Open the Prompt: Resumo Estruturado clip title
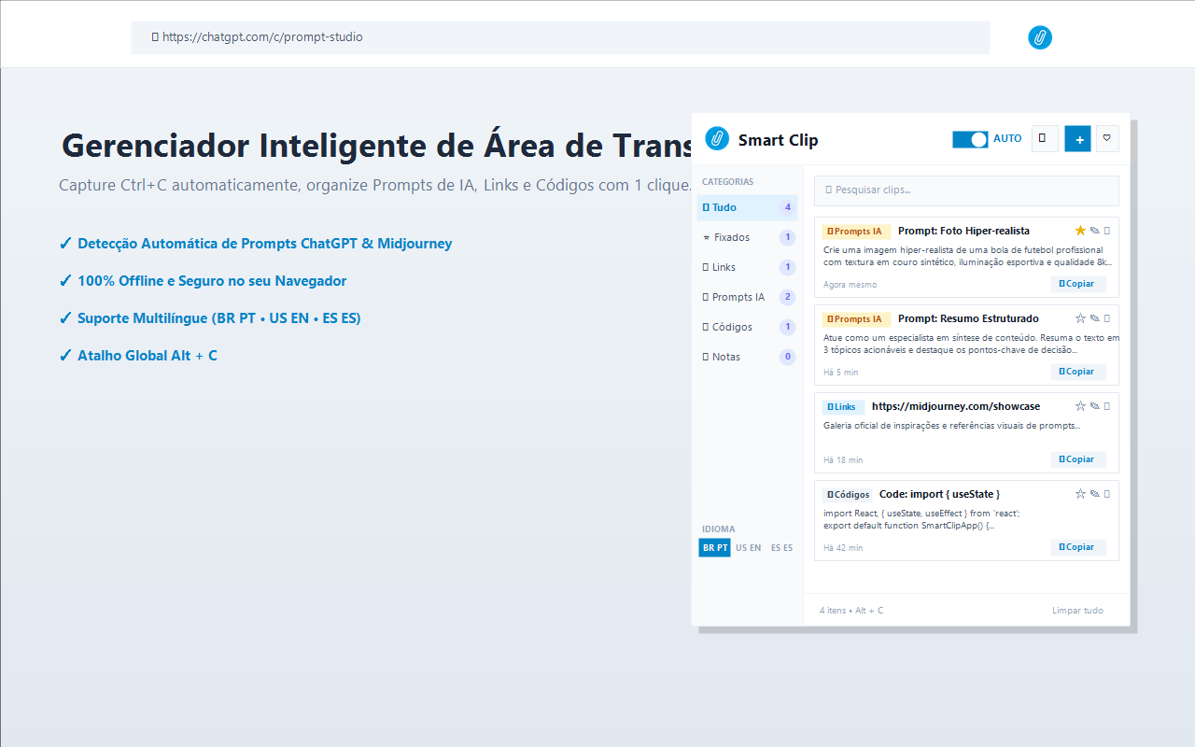Viewport: 1195px width, 747px height. point(968,318)
